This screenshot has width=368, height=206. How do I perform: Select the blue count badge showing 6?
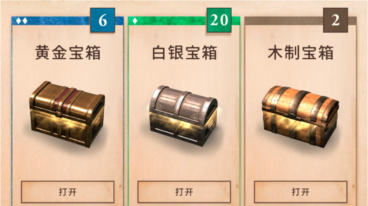(102, 20)
